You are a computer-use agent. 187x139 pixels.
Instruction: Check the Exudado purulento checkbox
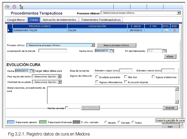[x=97, y=77]
